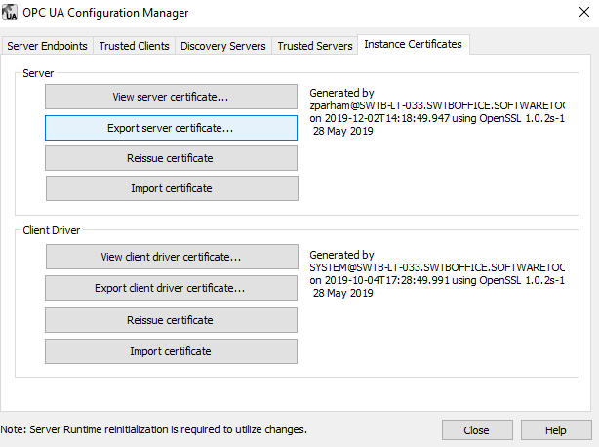This screenshot has height=447, width=599.
Task: Import certificate in the Server group
Action: pos(172,188)
